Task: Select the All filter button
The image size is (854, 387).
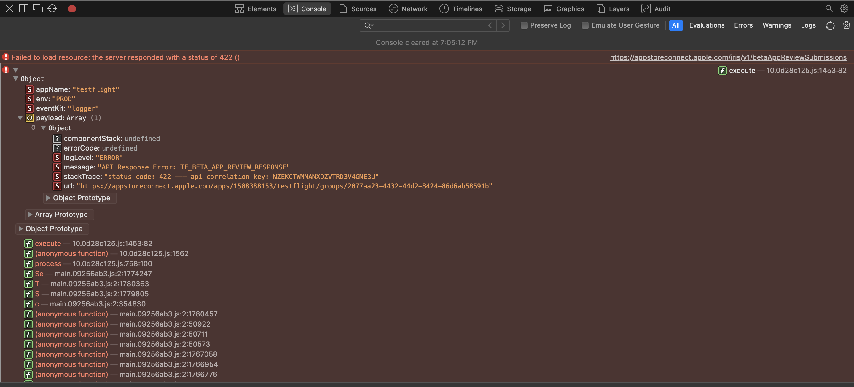Action: 676,25
